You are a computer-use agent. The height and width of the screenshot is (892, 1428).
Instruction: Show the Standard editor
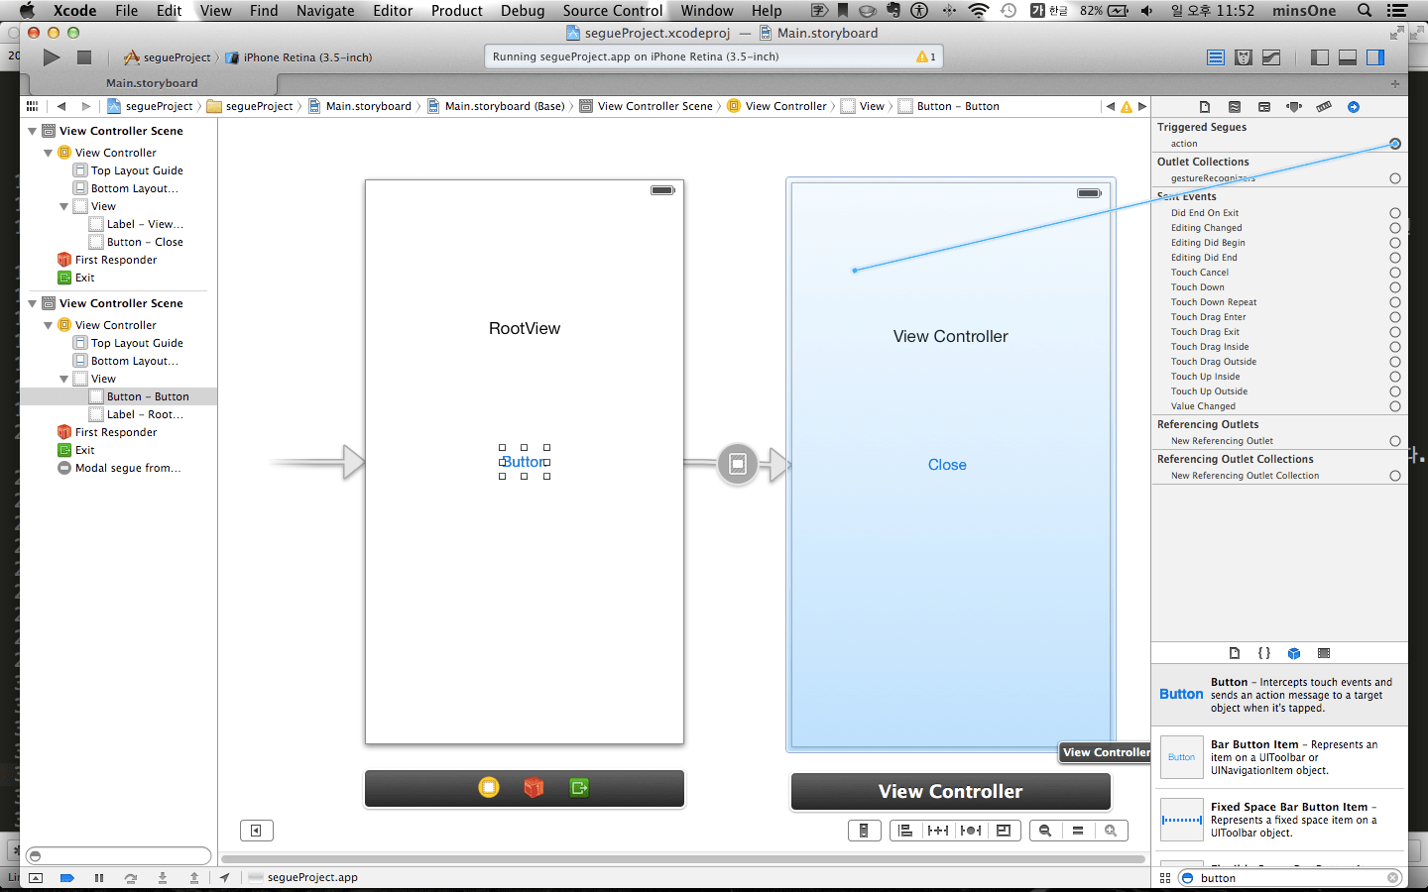[1216, 57]
